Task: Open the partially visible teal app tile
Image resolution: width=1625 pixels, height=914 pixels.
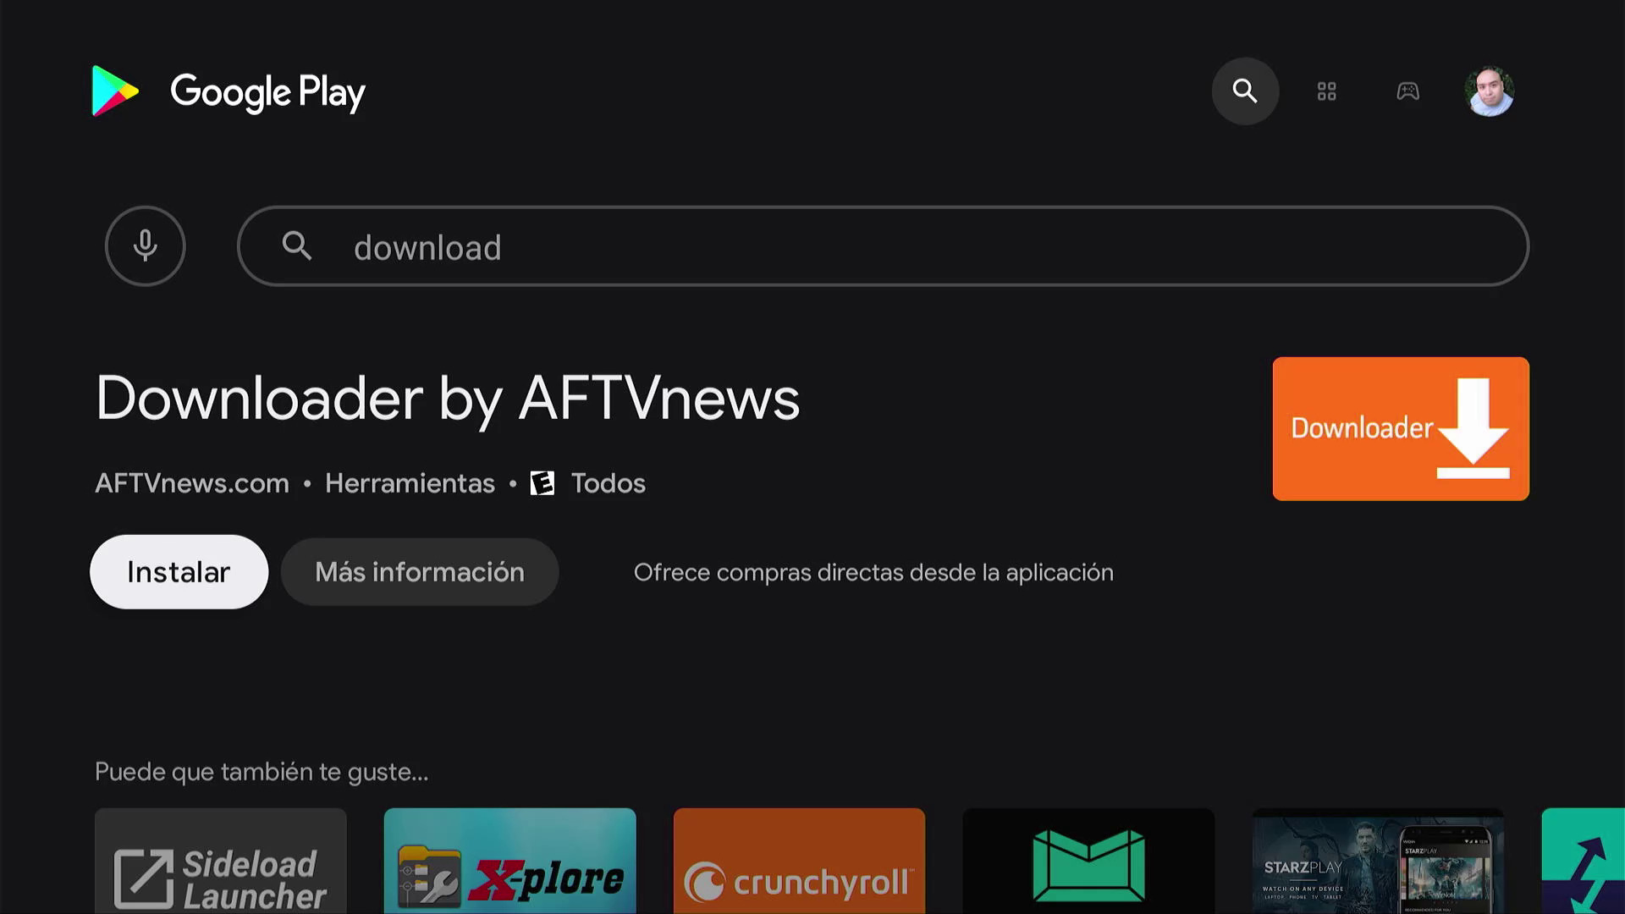Action: pyautogui.click(x=1584, y=861)
